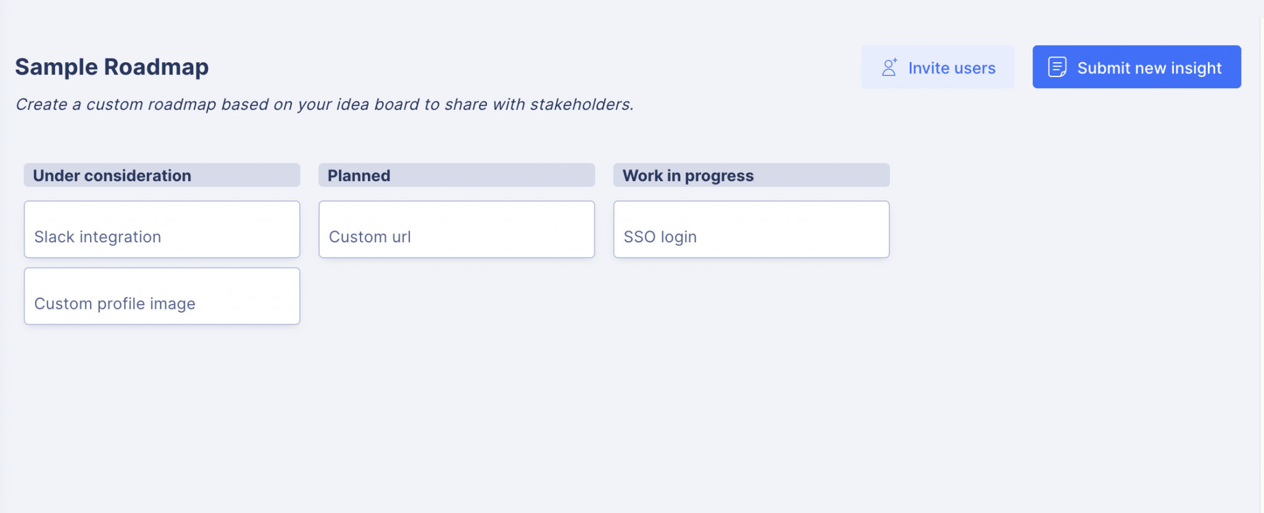The image size is (1264, 513).
Task: Click the Under consideration column header
Action: pyautogui.click(x=161, y=175)
